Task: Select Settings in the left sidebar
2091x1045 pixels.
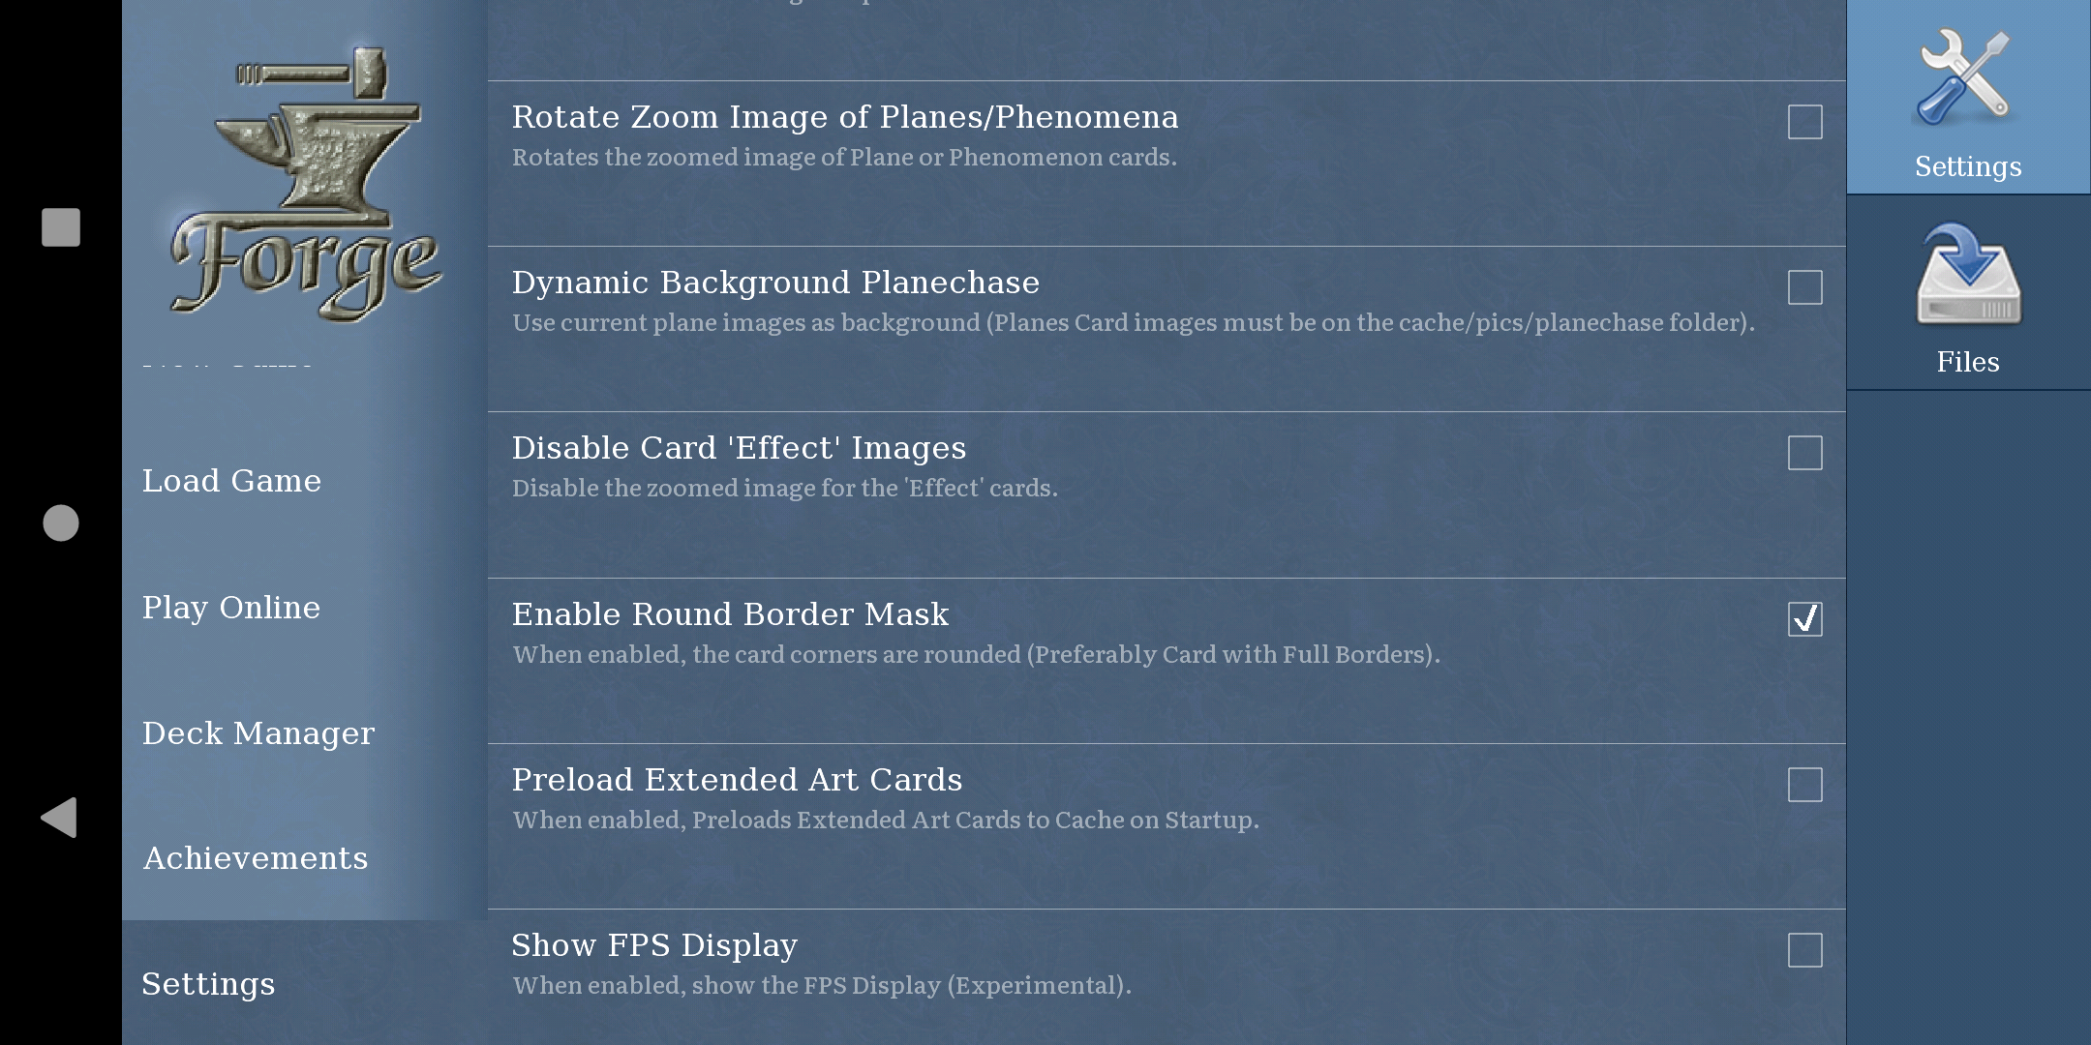Action: click(208, 984)
